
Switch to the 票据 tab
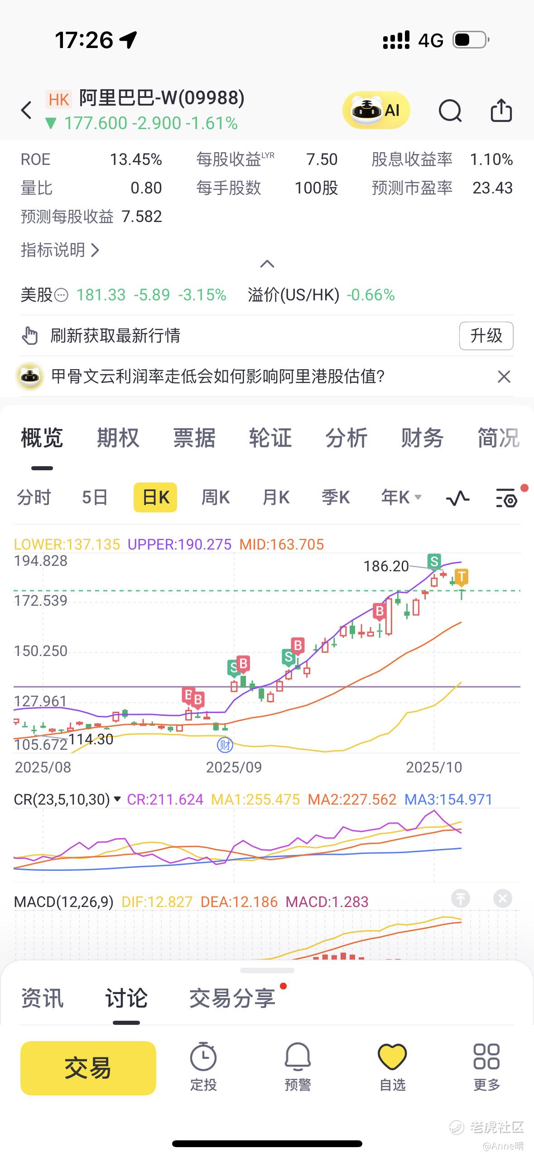pos(194,438)
